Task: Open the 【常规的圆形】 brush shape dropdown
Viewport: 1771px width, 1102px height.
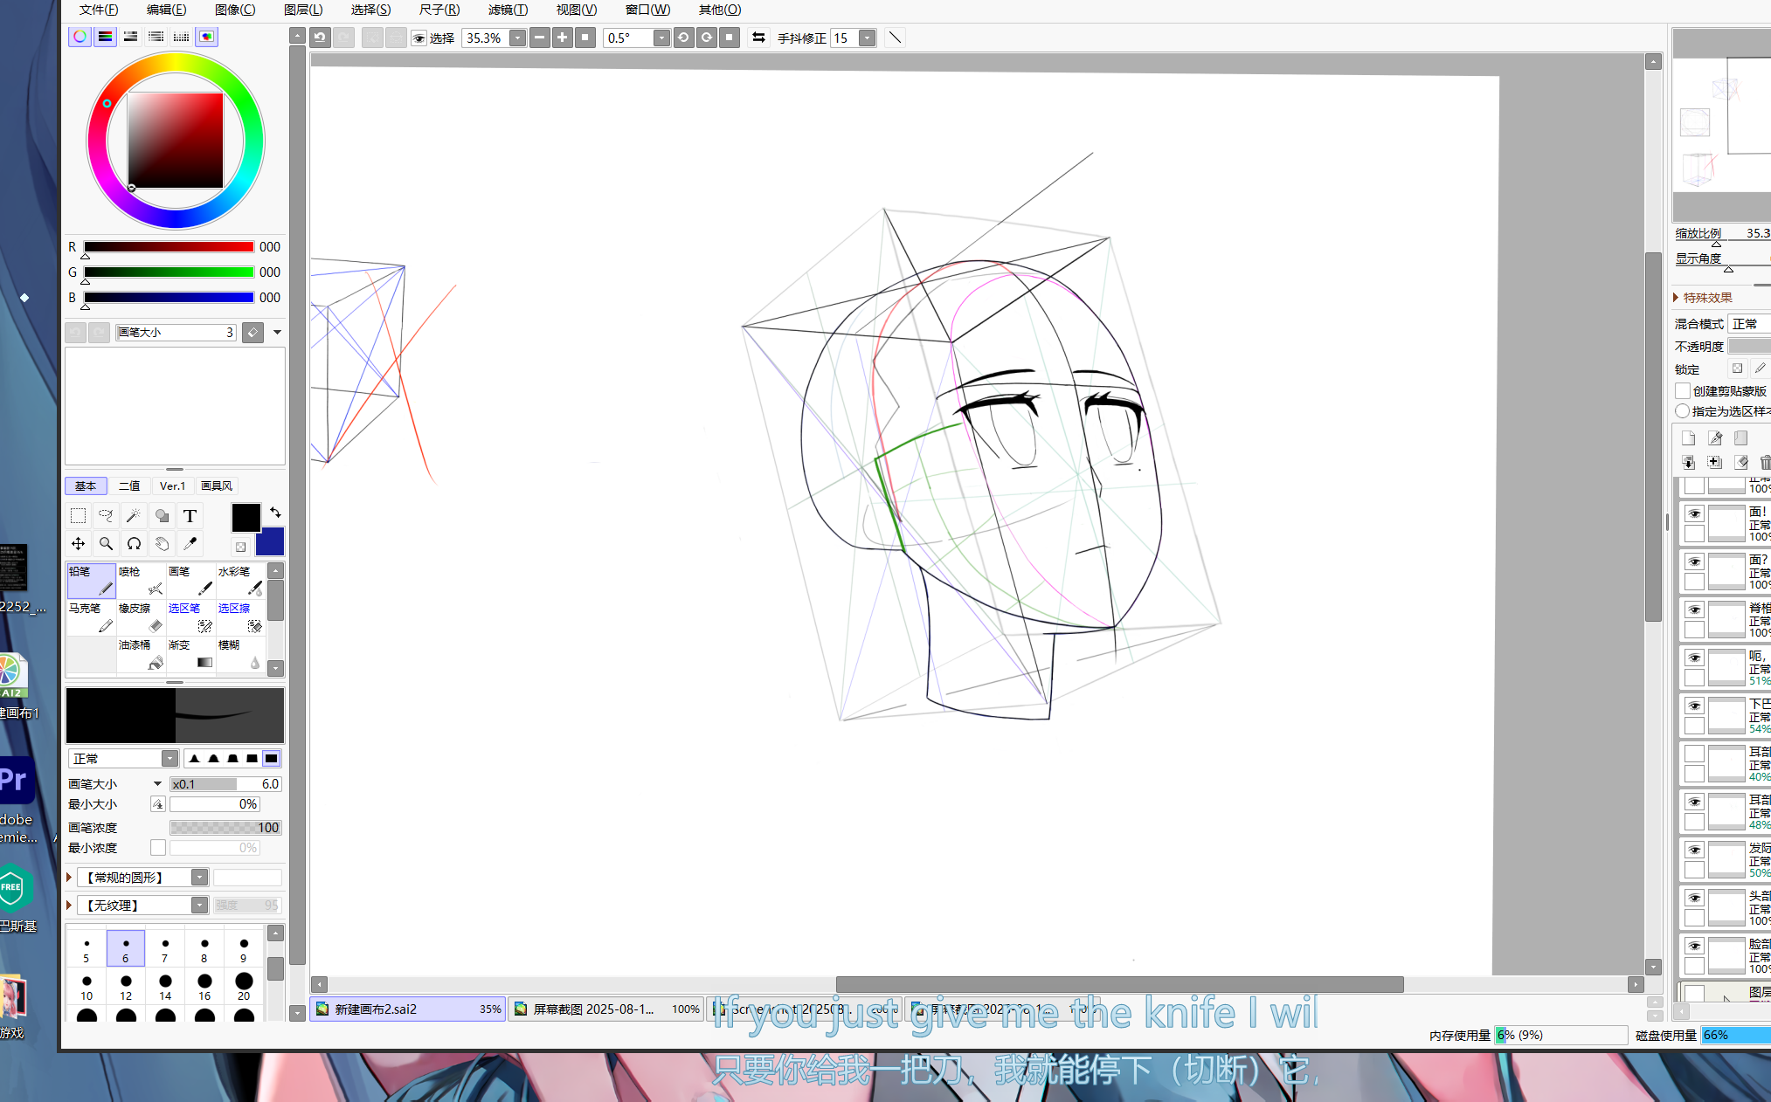Action: tap(199, 877)
